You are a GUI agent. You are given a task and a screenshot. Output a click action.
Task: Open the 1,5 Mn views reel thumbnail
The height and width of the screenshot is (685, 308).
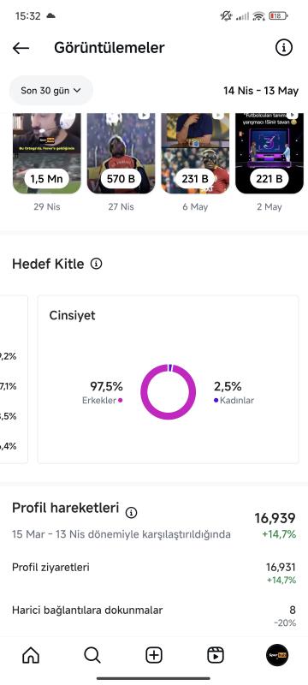(47, 153)
